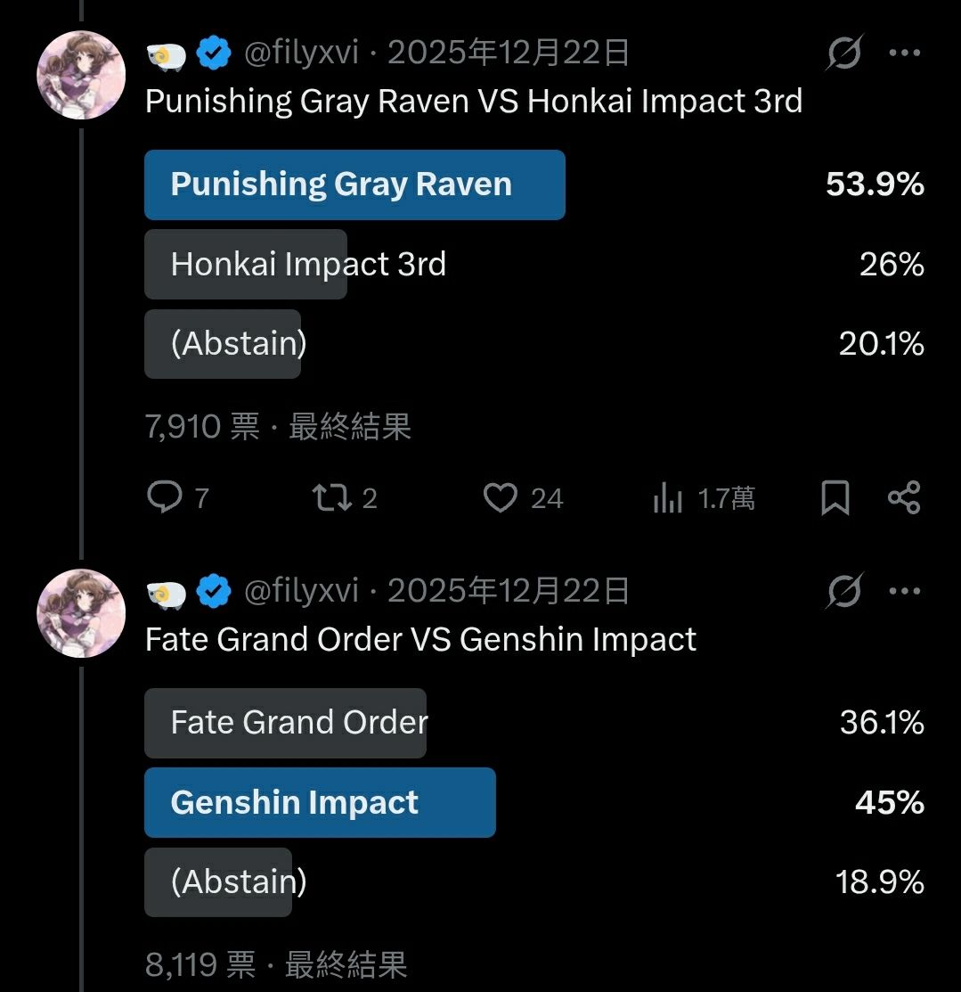View analytics showing 1.7萬 views
This screenshot has height=992, width=961.
pyautogui.click(x=668, y=498)
